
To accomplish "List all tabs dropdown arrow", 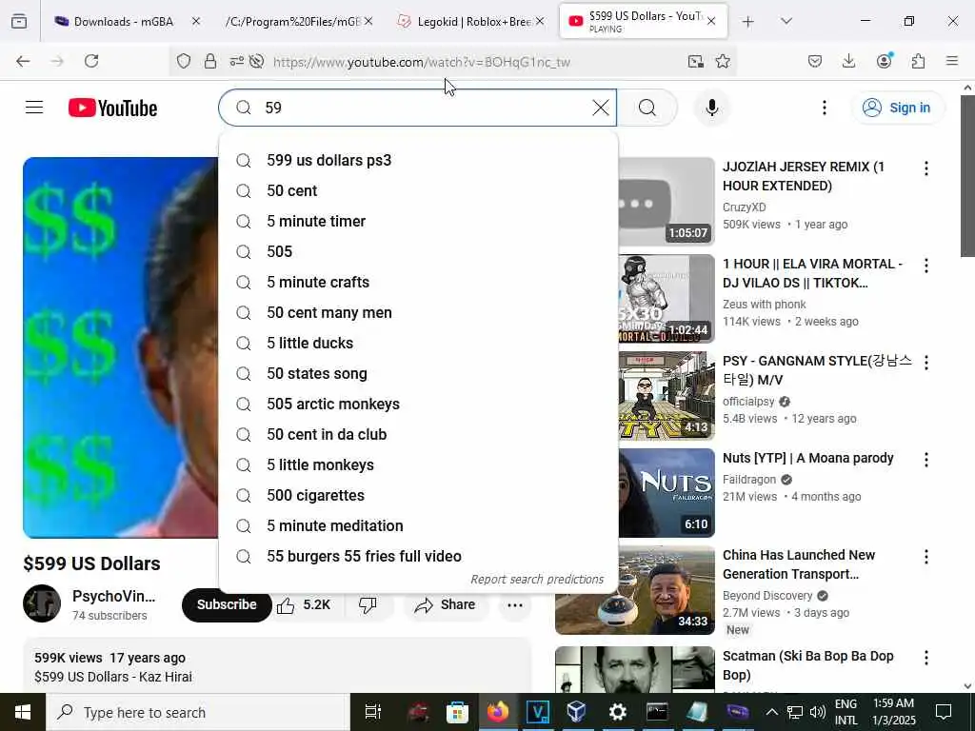I will pyautogui.click(x=786, y=21).
